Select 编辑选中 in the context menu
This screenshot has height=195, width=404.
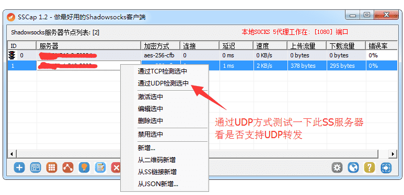(151, 108)
